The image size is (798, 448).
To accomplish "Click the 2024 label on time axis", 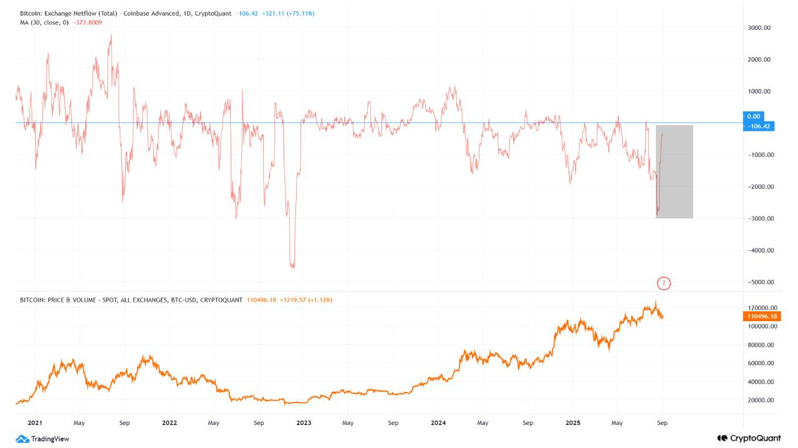I will tap(438, 423).
